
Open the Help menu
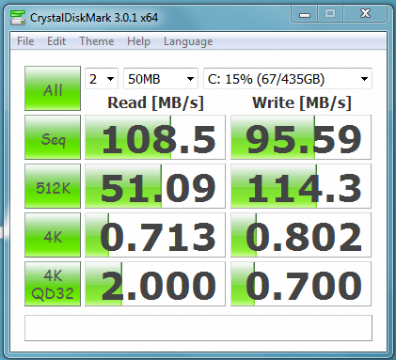point(138,41)
